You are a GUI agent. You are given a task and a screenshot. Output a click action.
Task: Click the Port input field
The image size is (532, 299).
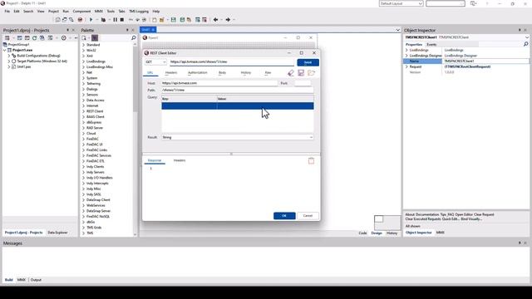pyautogui.click(x=303, y=83)
